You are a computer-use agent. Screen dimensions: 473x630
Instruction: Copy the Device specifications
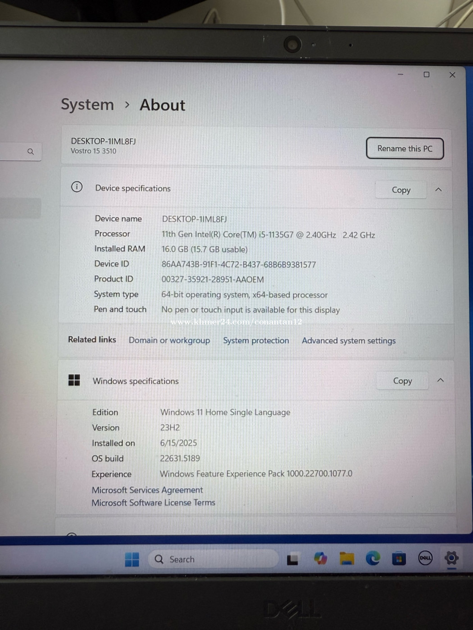click(x=401, y=190)
